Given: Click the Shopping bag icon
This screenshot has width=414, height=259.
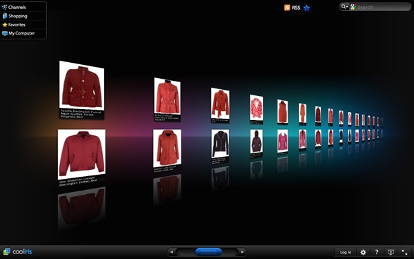Looking at the screenshot, I should pyautogui.click(x=5, y=16).
